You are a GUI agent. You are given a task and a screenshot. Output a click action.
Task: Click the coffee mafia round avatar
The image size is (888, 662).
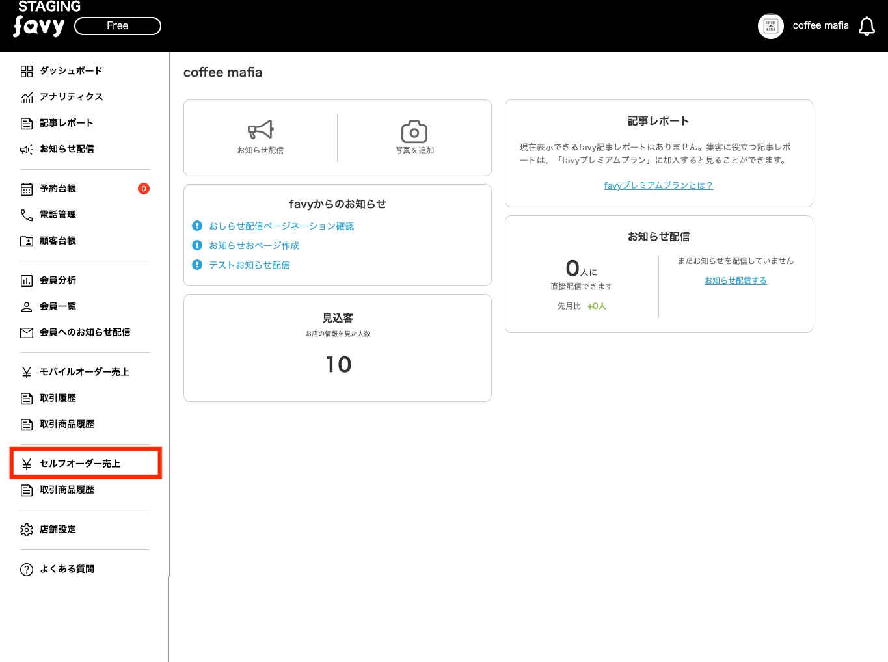coord(771,26)
